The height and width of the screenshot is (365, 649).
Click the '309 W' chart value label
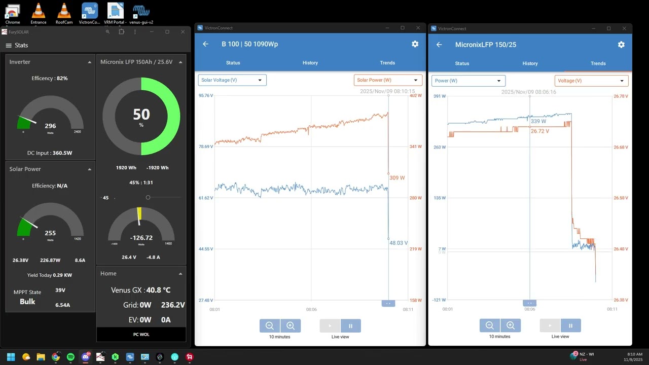point(397,178)
